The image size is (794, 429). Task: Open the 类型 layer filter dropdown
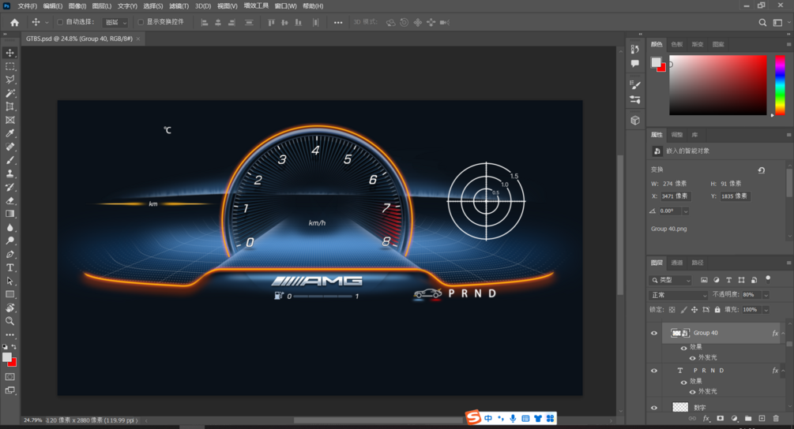[671, 280]
